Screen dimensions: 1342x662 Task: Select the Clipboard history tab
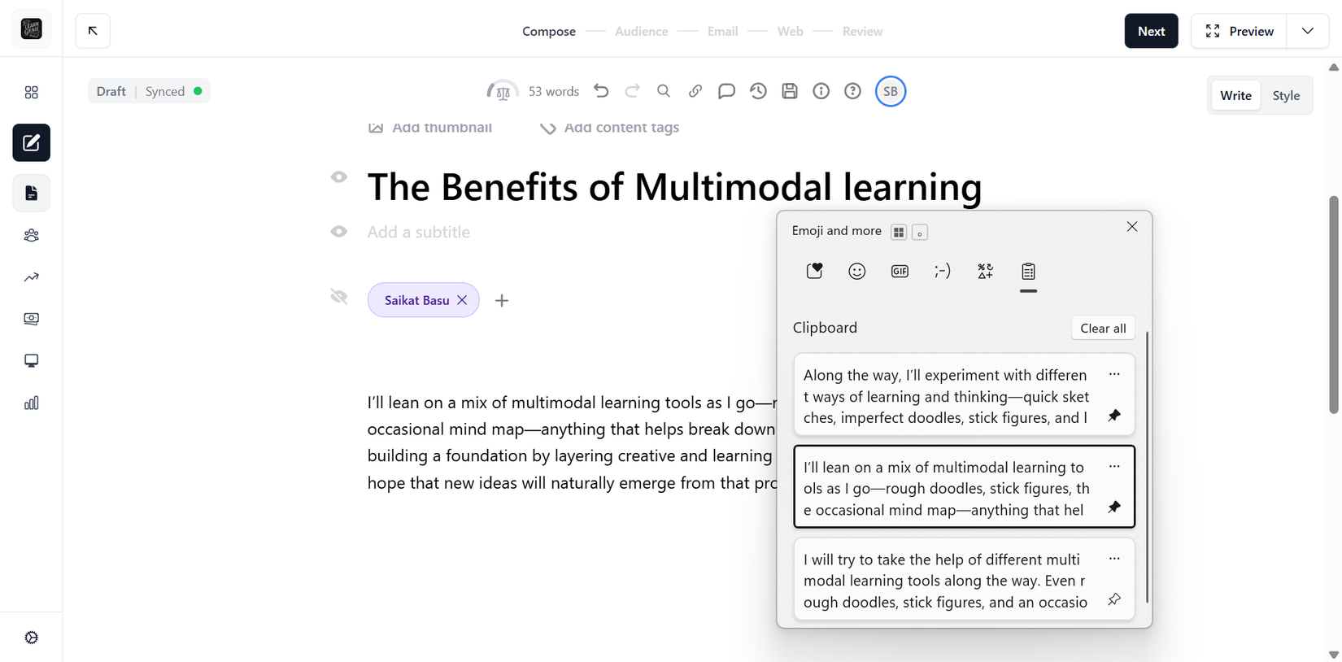pos(1028,272)
